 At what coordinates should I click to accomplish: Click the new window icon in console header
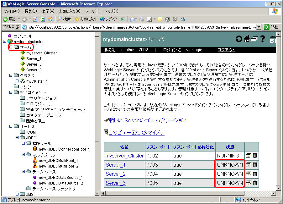point(254,39)
